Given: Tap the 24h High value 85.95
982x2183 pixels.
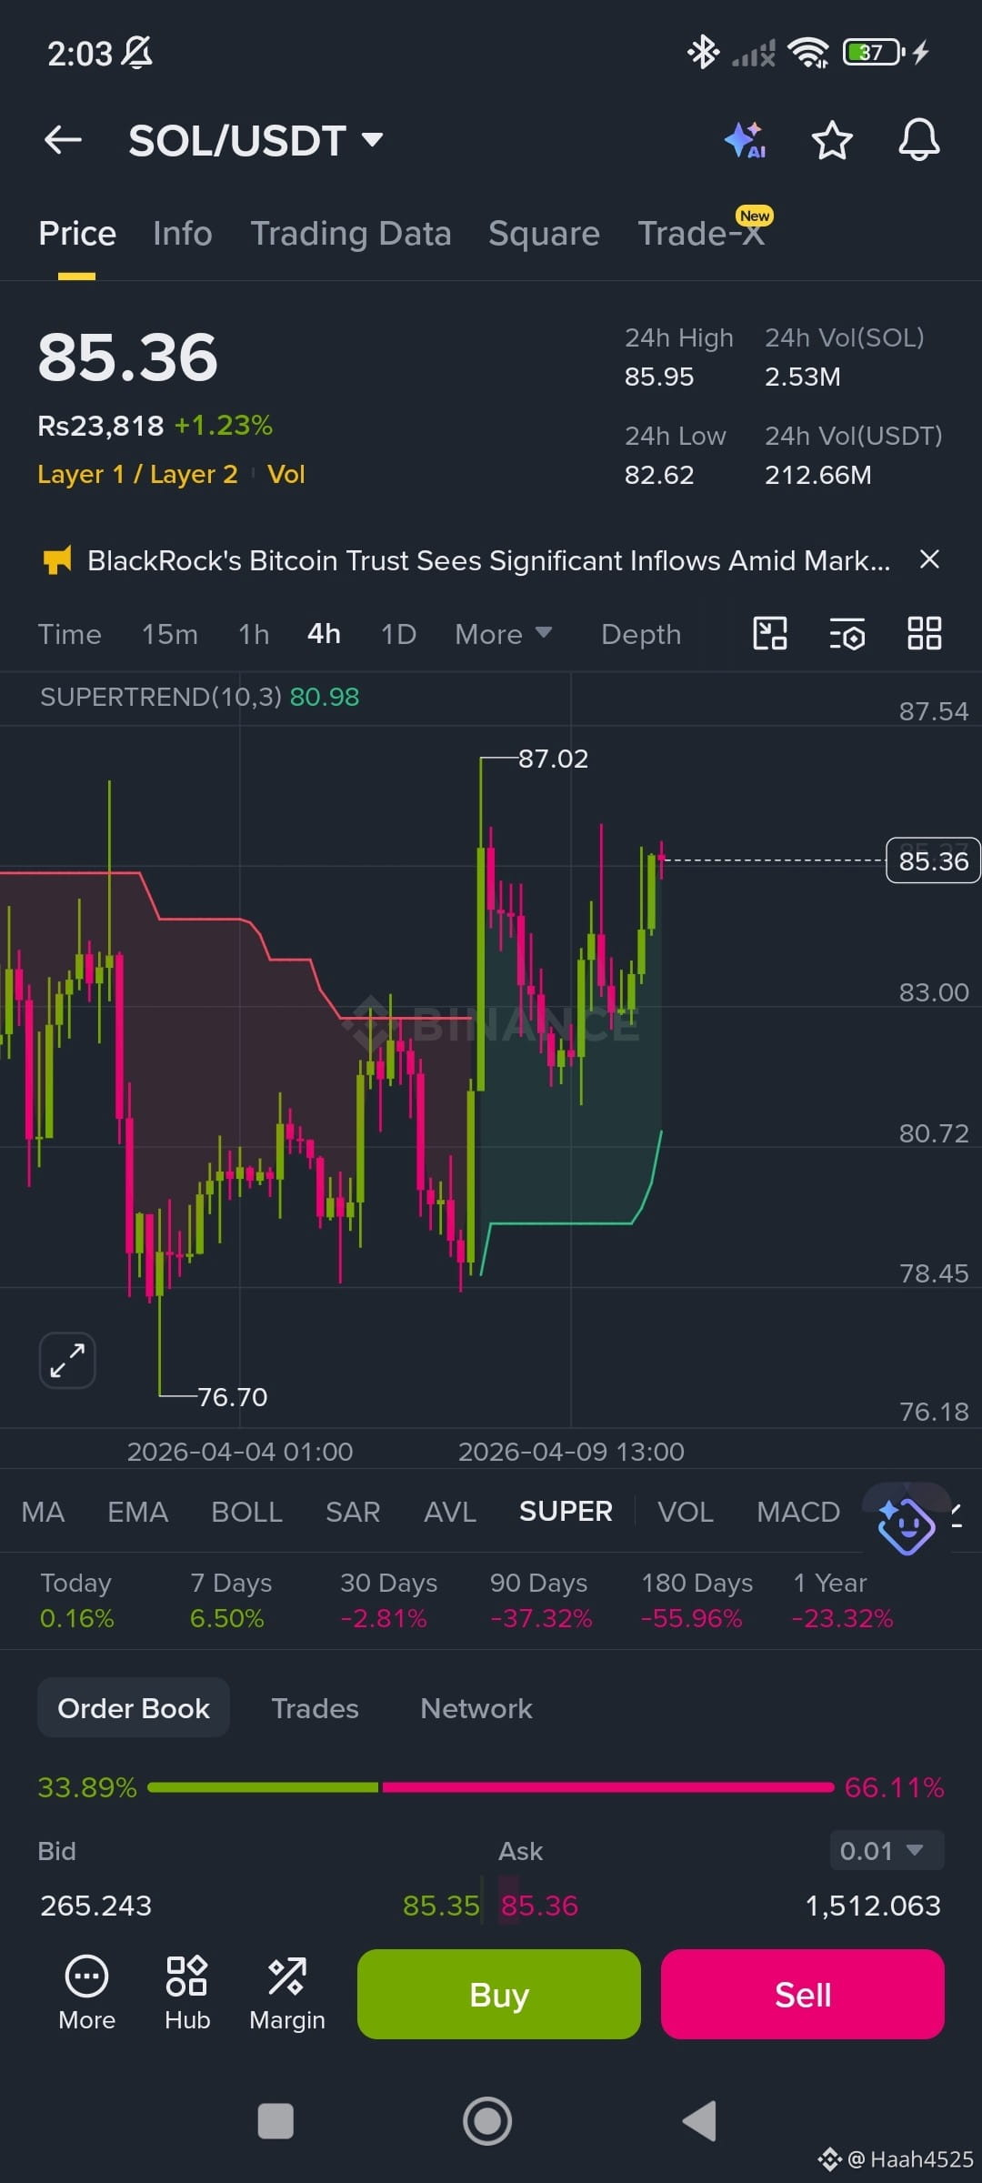Looking at the screenshot, I should pos(659,377).
